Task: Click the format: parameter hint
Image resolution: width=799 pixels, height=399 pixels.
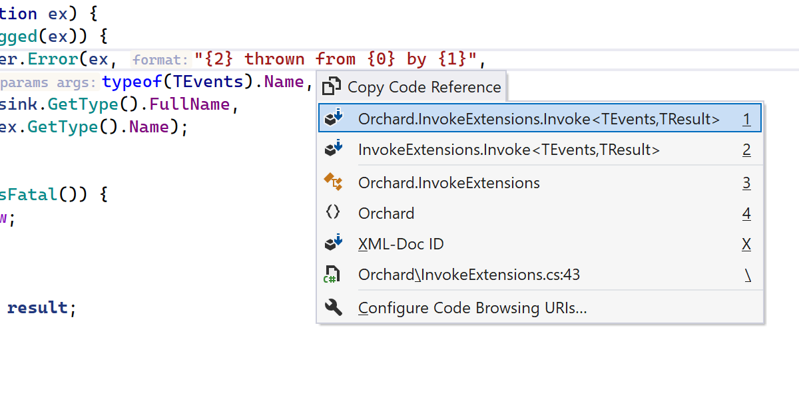Action: 160,60
